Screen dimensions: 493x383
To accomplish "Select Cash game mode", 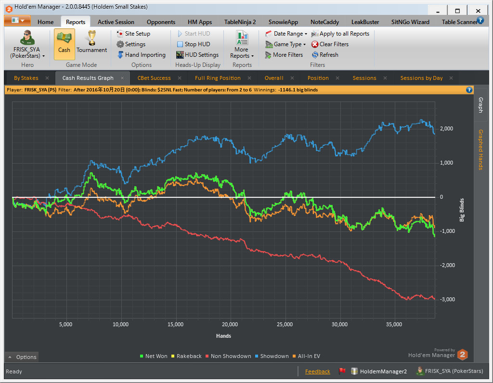I will (x=64, y=44).
